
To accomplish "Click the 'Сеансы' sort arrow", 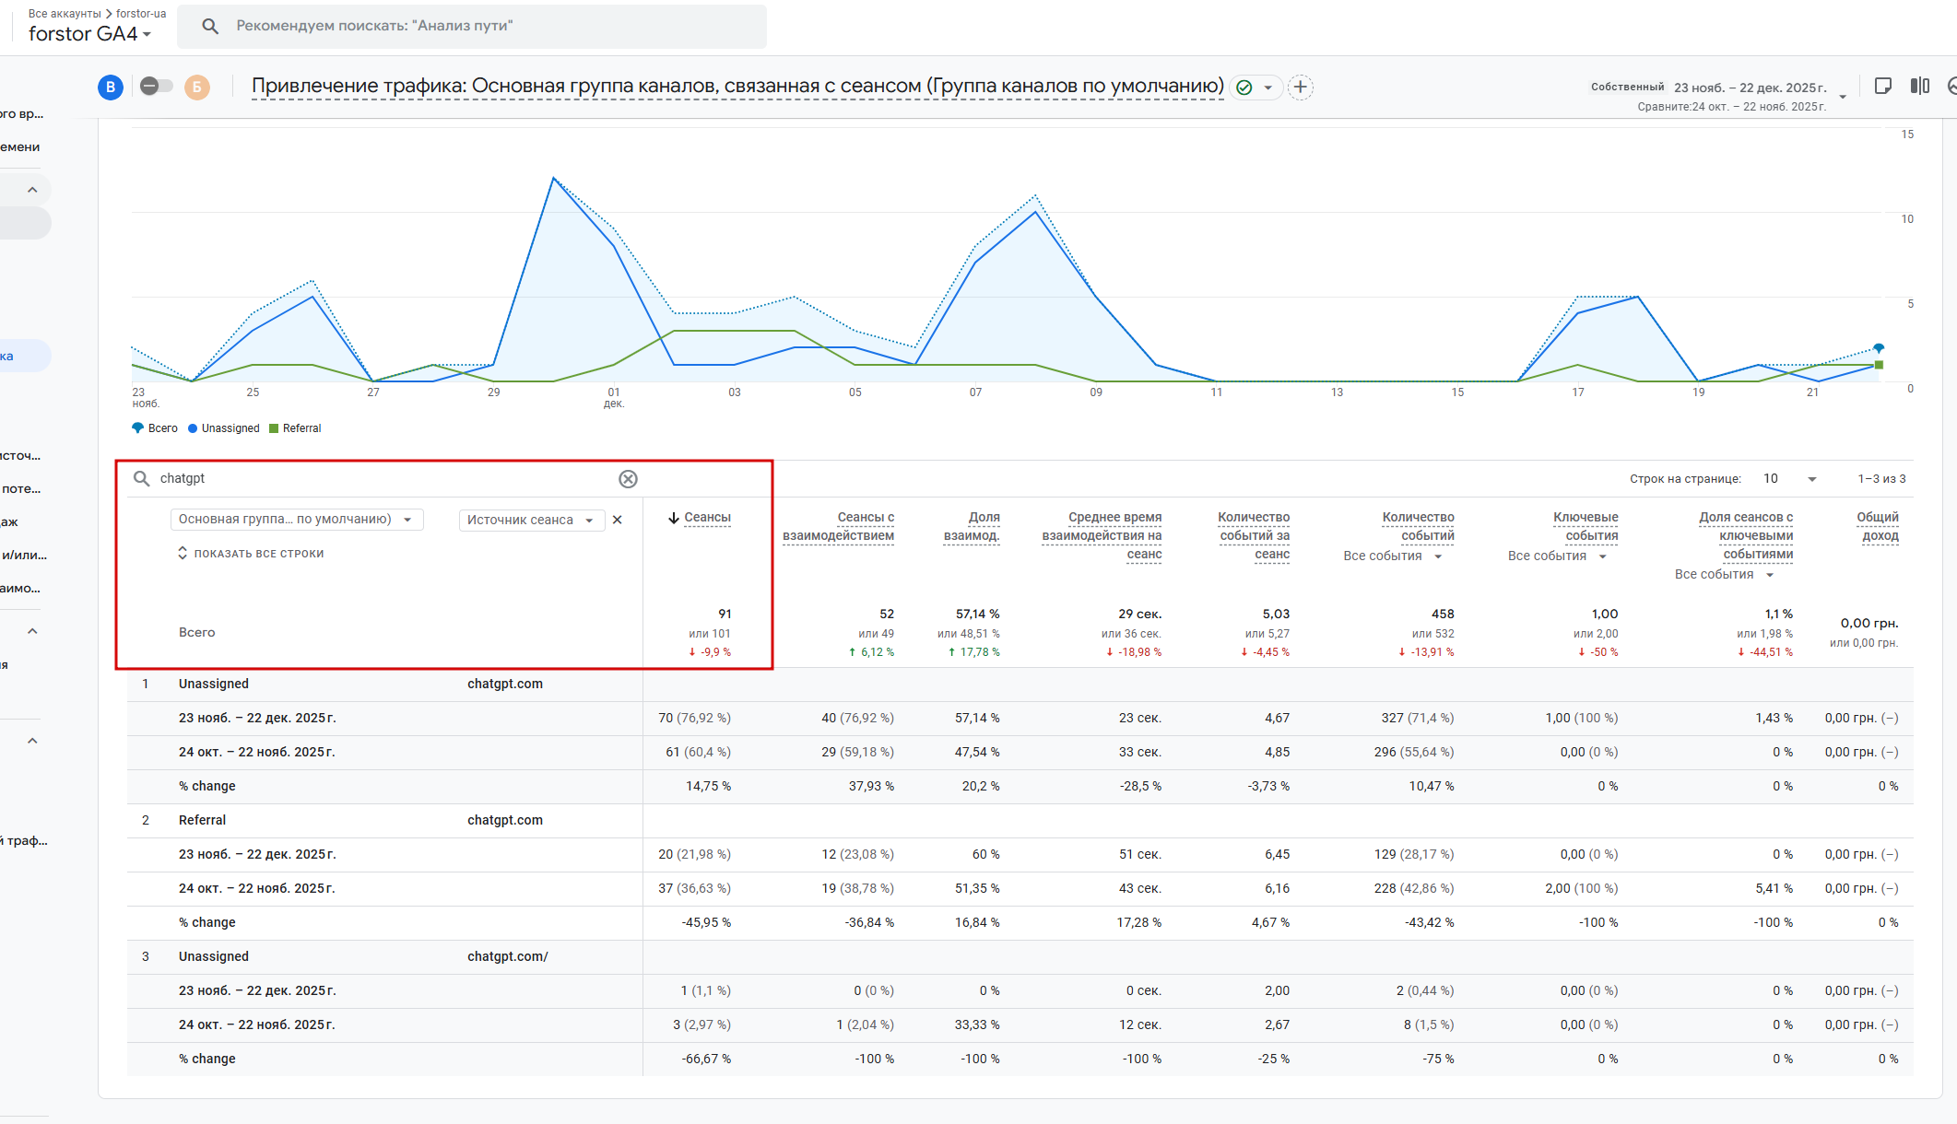I will pos(674,518).
